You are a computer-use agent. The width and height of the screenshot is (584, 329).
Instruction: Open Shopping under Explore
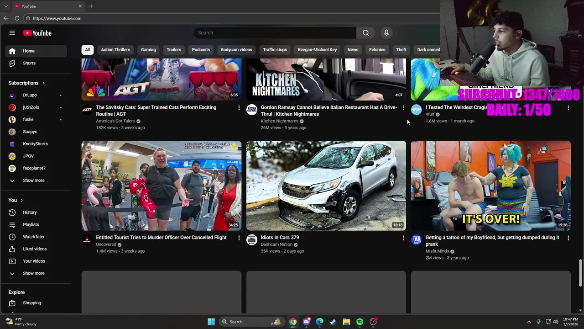[36, 303]
